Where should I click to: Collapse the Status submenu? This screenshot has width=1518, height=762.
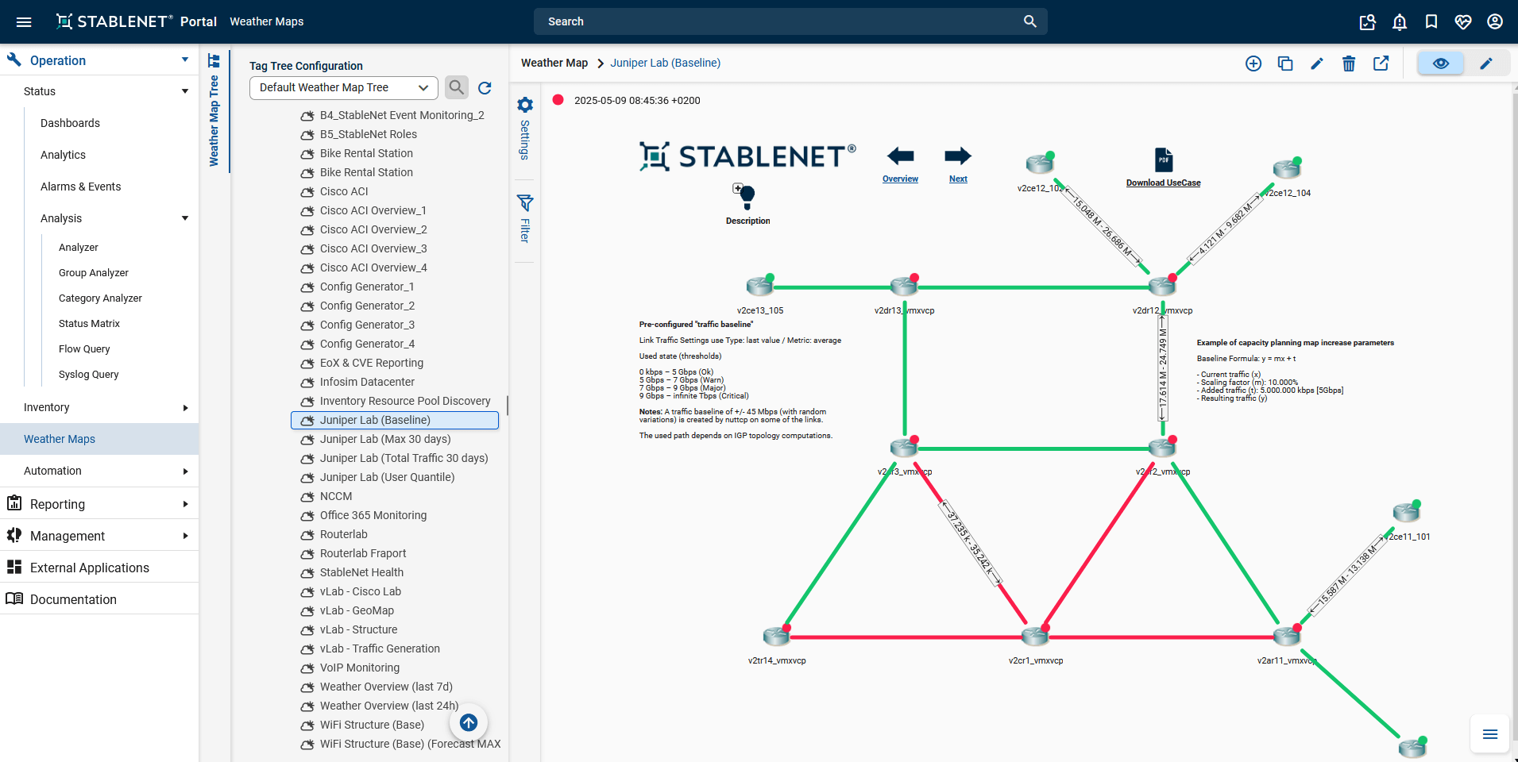(x=185, y=91)
